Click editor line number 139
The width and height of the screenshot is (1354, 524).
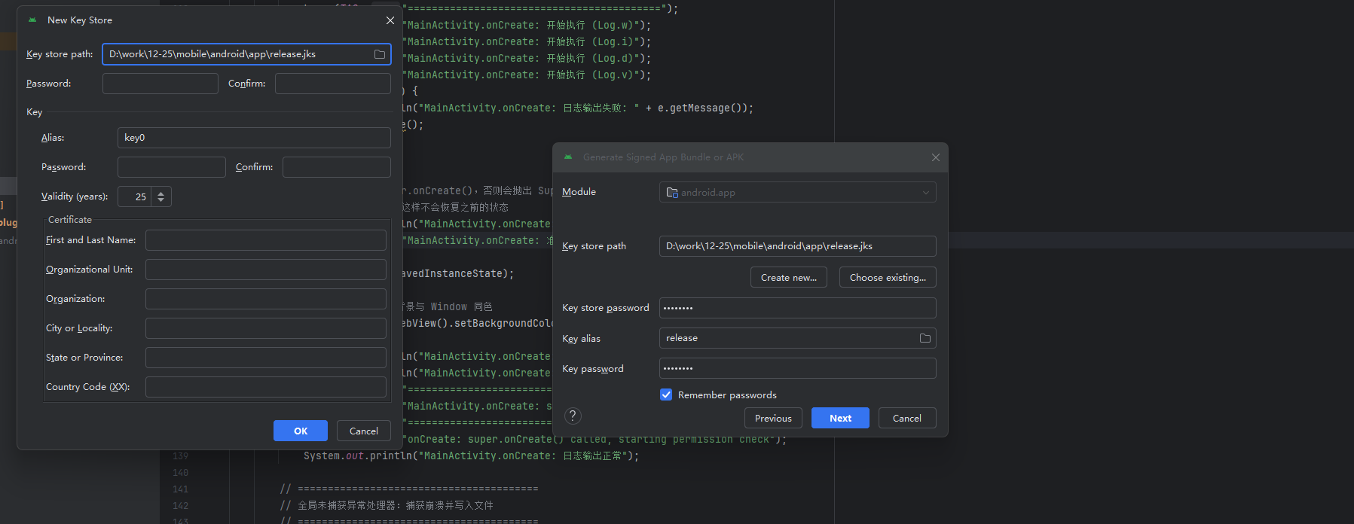[180, 456]
